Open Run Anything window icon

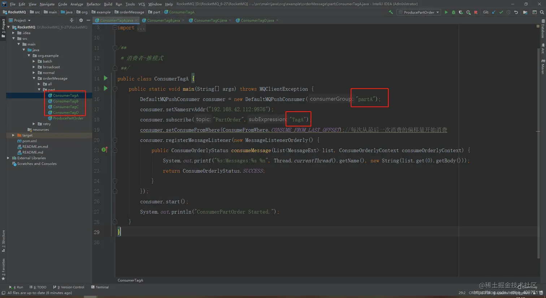click(x=534, y=12)
